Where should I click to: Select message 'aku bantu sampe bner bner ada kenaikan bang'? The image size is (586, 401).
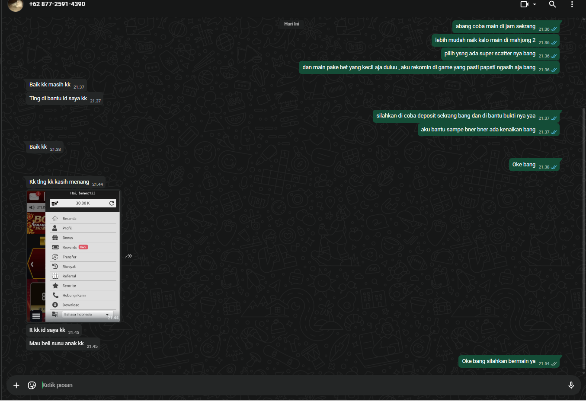pos(478,130)
